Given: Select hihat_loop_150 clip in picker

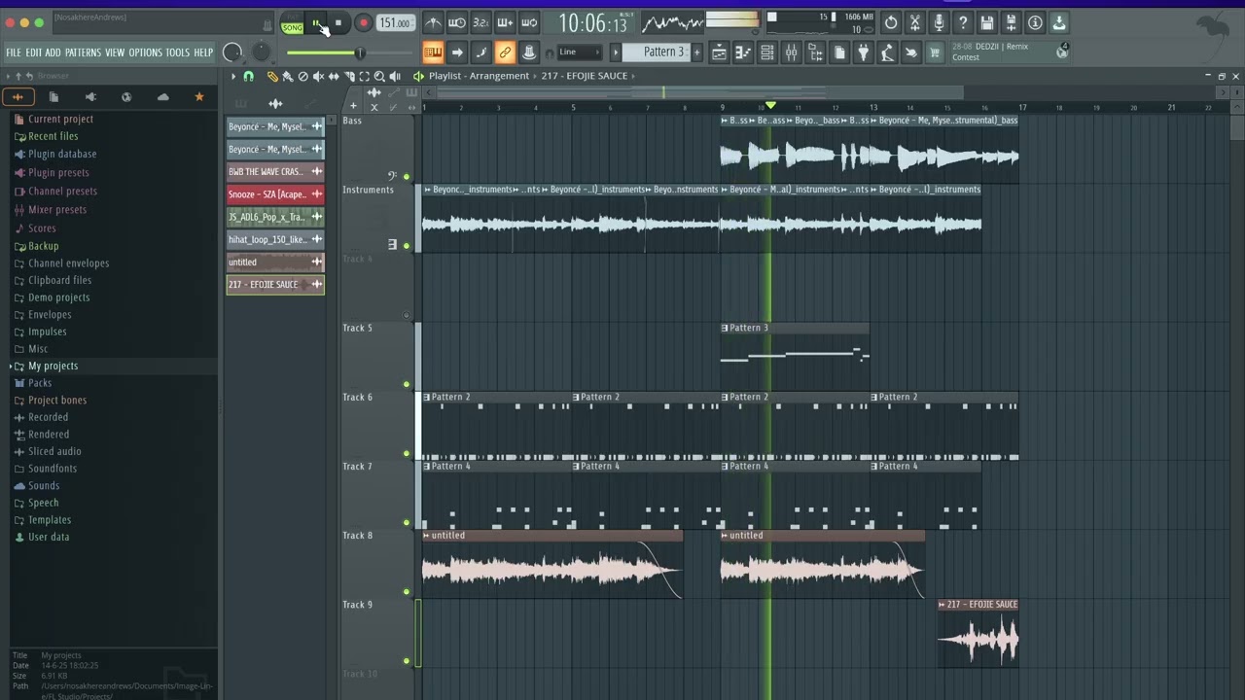Looking at the screenshot, I should pos(275,239).
